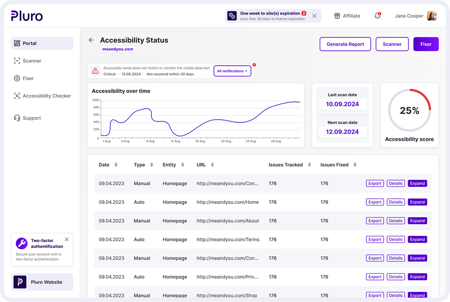Viewport: 450px width, 302px height.
Task: Expand the first table row
Action: (417, 183)
